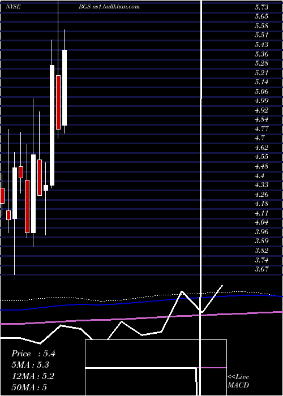The image size is (283, 396).
Task: Click the 5.65 price axis label
Action: coord(261,16)
